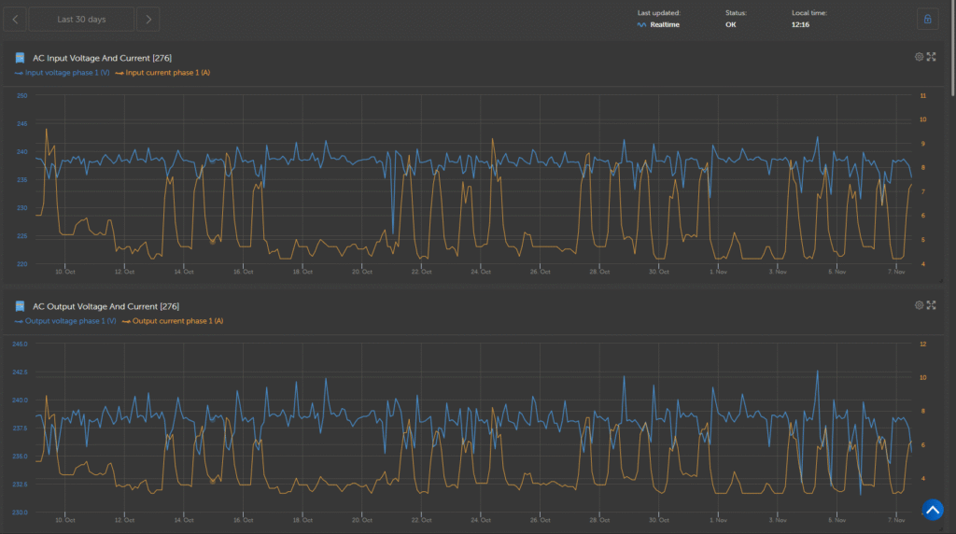Click AC Input Voltage And Current title
Screen dimensions: 956x534
tap(102, 58)
